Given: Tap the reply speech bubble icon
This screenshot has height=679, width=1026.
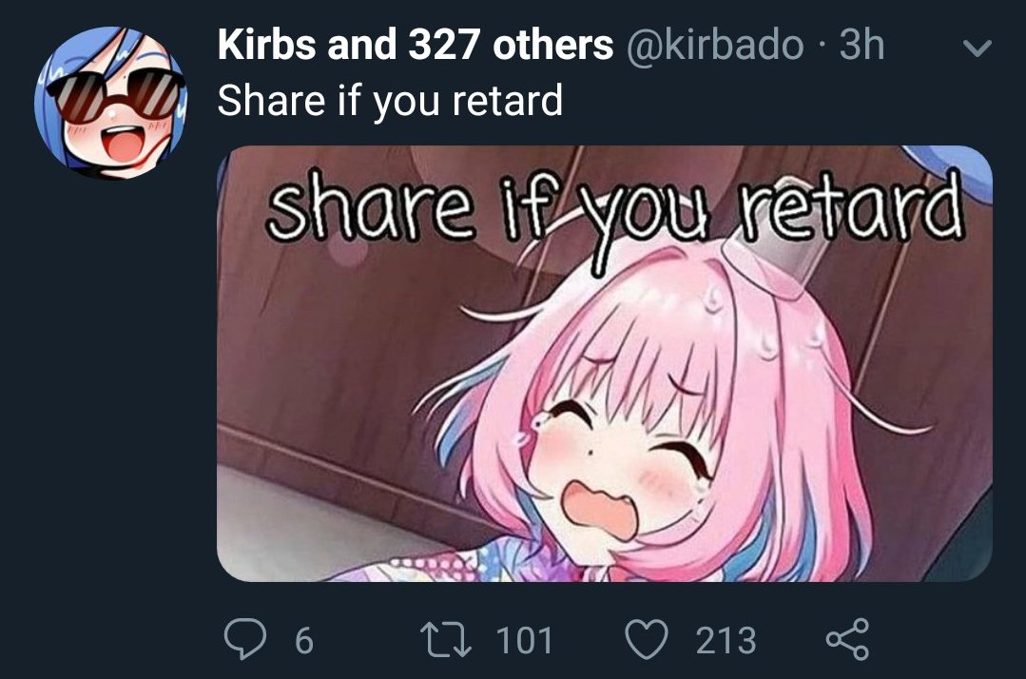Looking at the screenshot, I should tap(244, 639).
